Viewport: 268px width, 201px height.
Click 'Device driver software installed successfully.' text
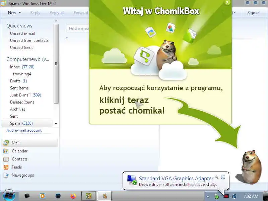pyautogui.click(x=178, y=185)
